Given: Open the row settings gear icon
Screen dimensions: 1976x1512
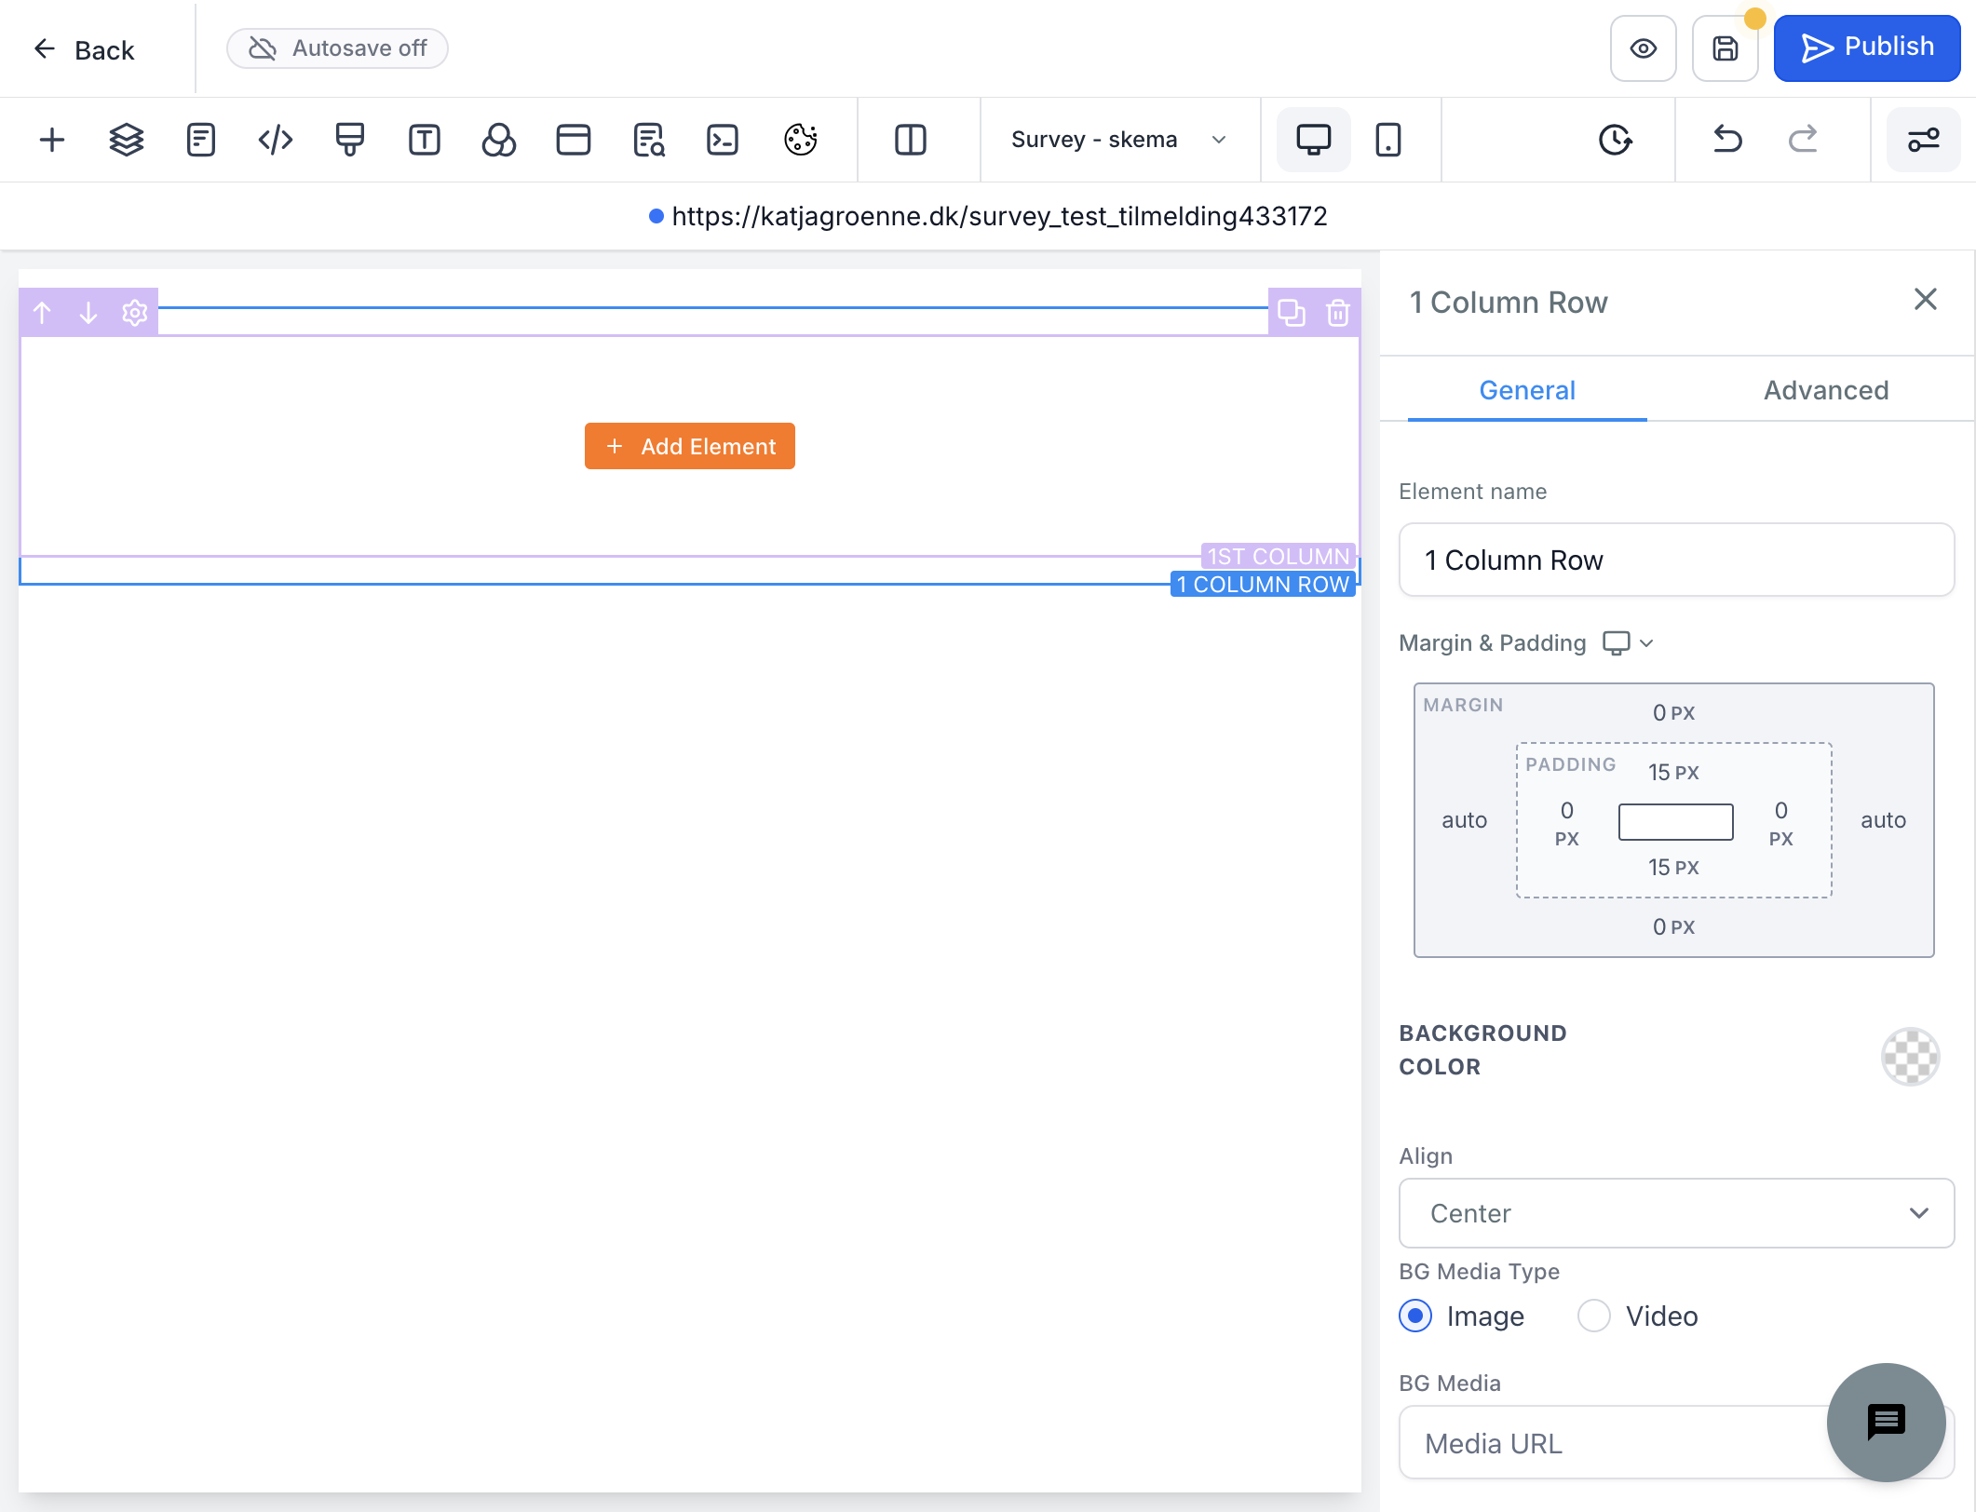Looking at the screenshot, I should pyautogui.click(x=135, y=313).
